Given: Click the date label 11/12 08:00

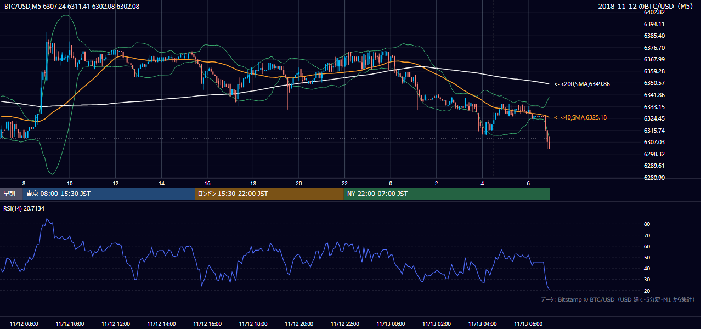Looking at the screenshot, I should 24,324.
